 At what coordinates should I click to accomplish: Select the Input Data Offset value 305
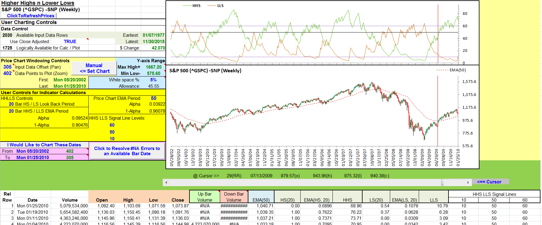click(x=8, y=67)
